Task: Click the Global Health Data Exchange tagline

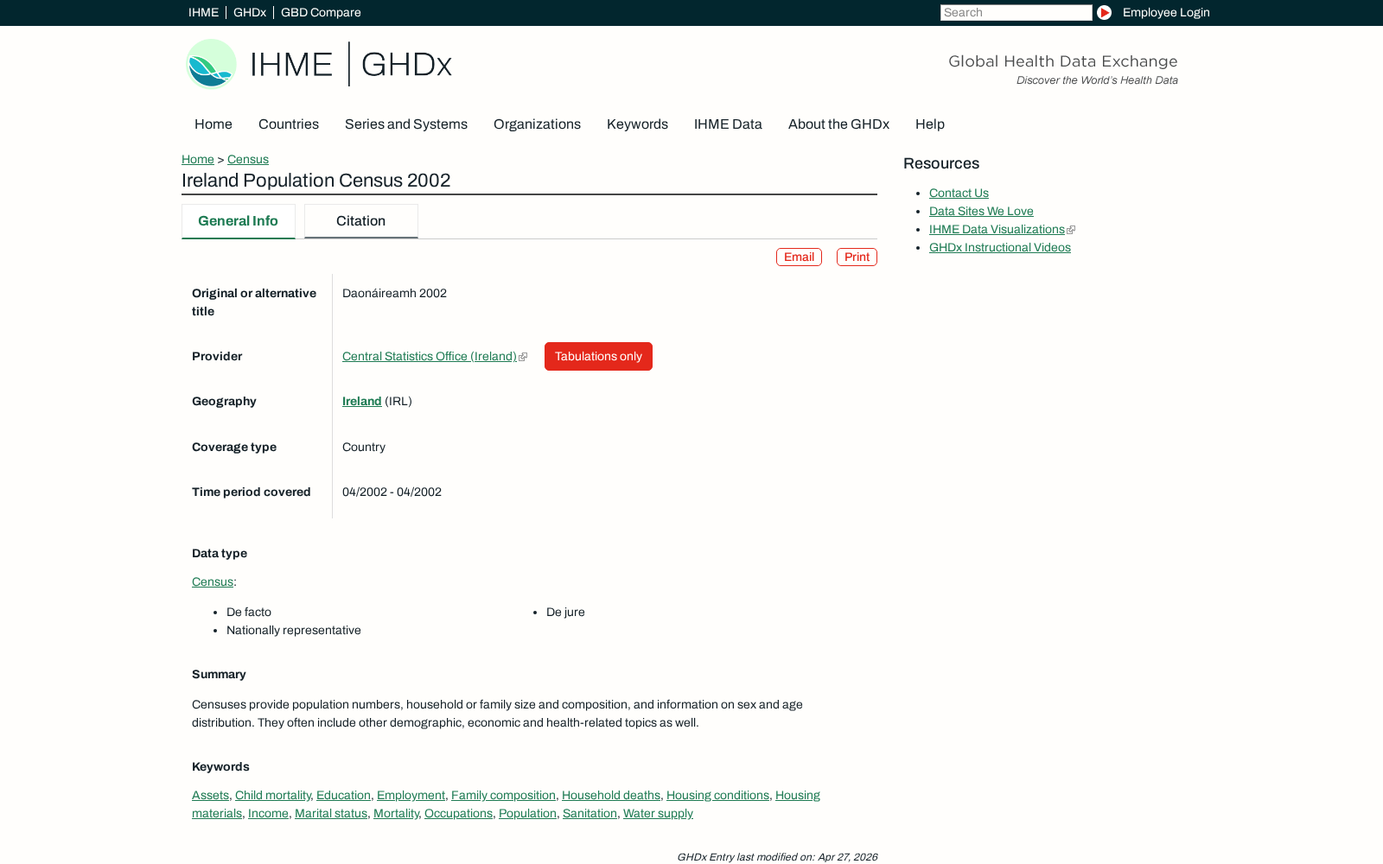Action: pyautogui.click(x=1063, y=61)
